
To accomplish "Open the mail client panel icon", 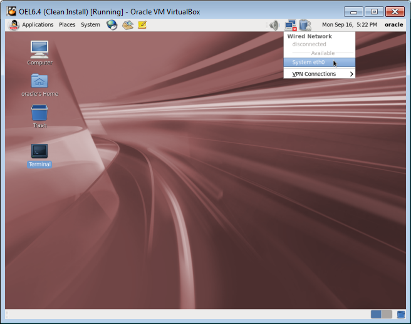I will pos(128,25).
